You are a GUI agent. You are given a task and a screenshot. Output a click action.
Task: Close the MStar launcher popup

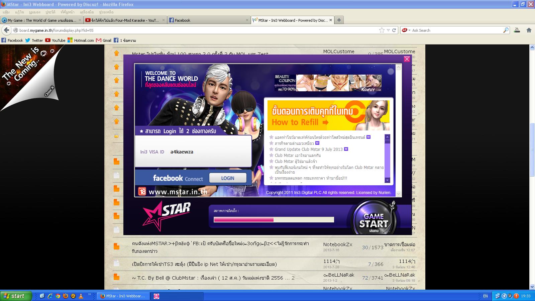point(407,59)
